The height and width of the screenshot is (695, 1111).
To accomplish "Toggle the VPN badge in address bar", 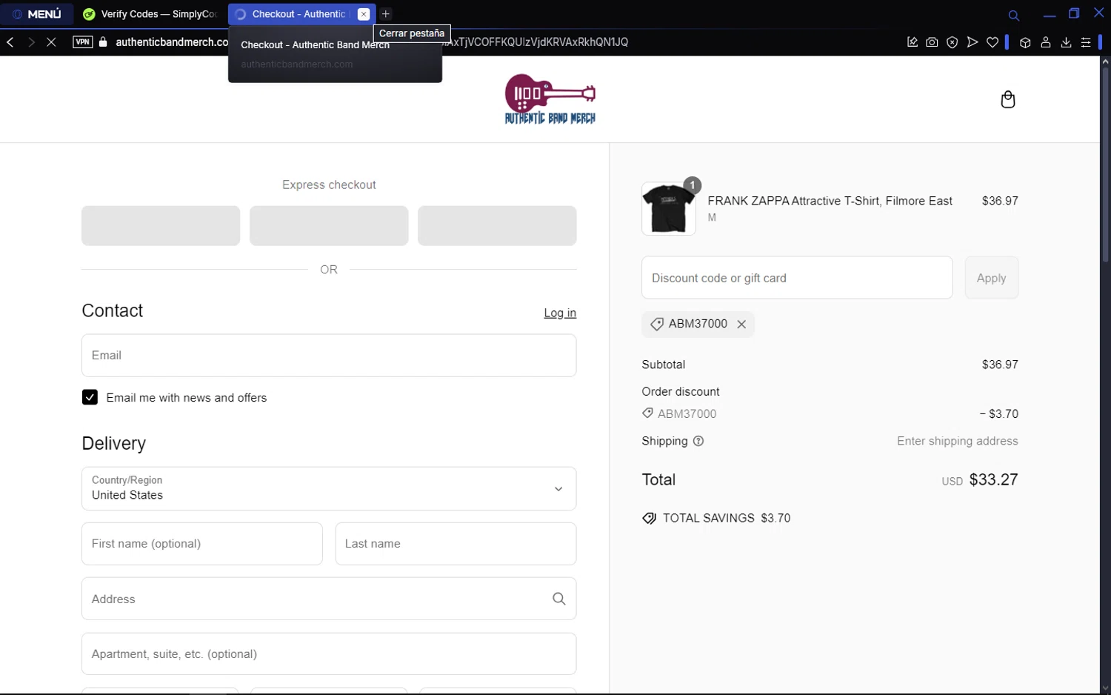I will tap(83, 42).
